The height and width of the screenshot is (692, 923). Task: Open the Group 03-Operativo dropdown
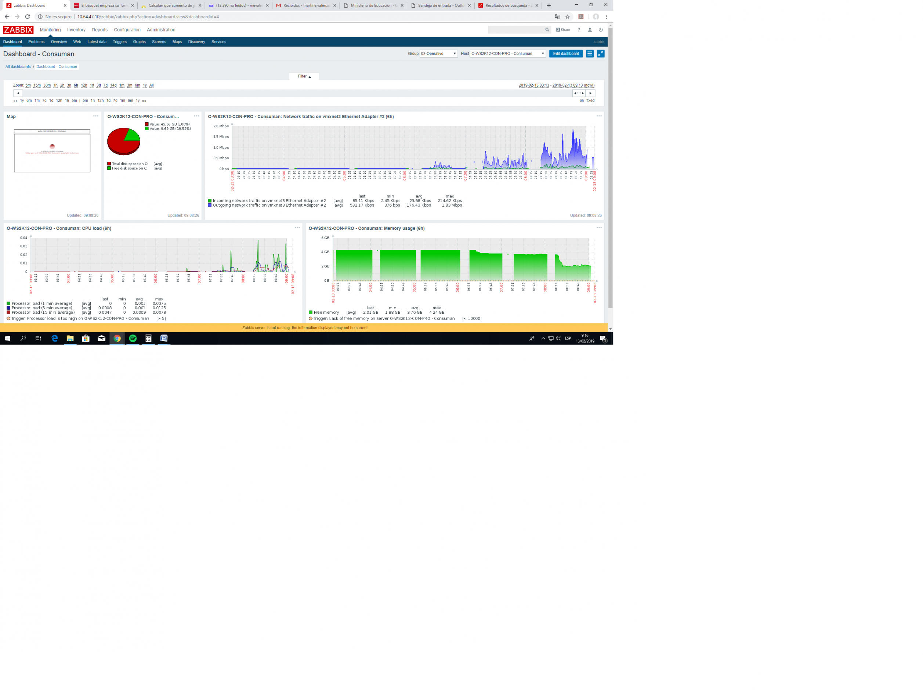pyautogui.click(x=438, y=54)
